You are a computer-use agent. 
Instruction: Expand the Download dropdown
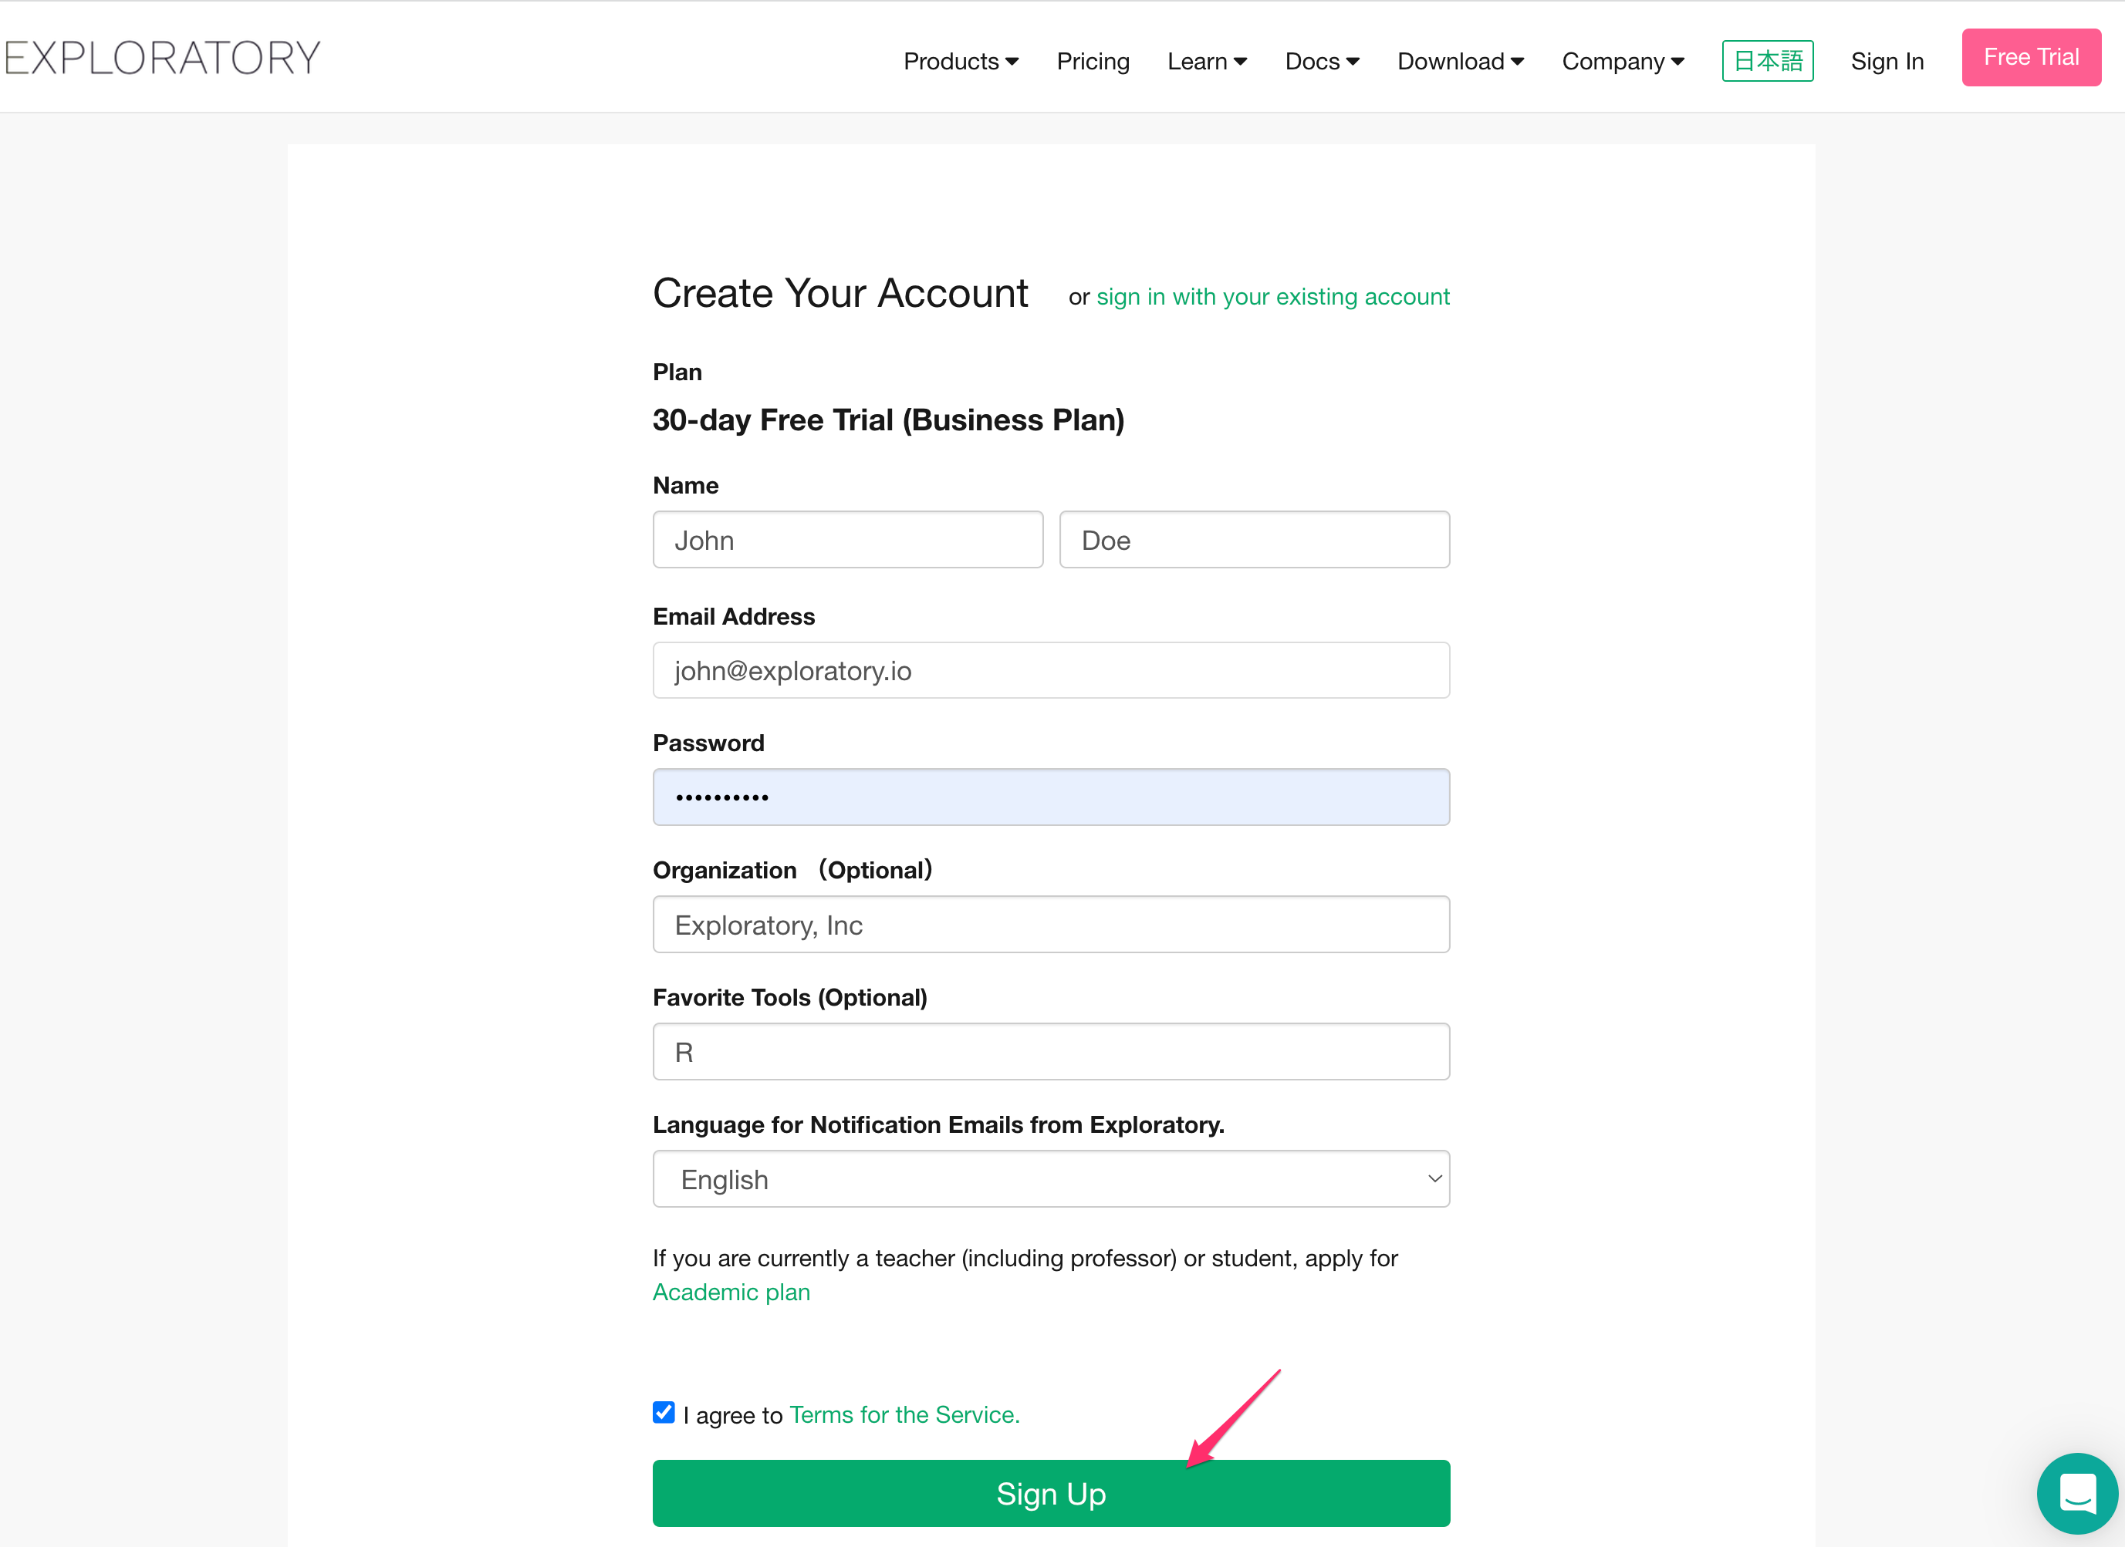(1460, 61)
